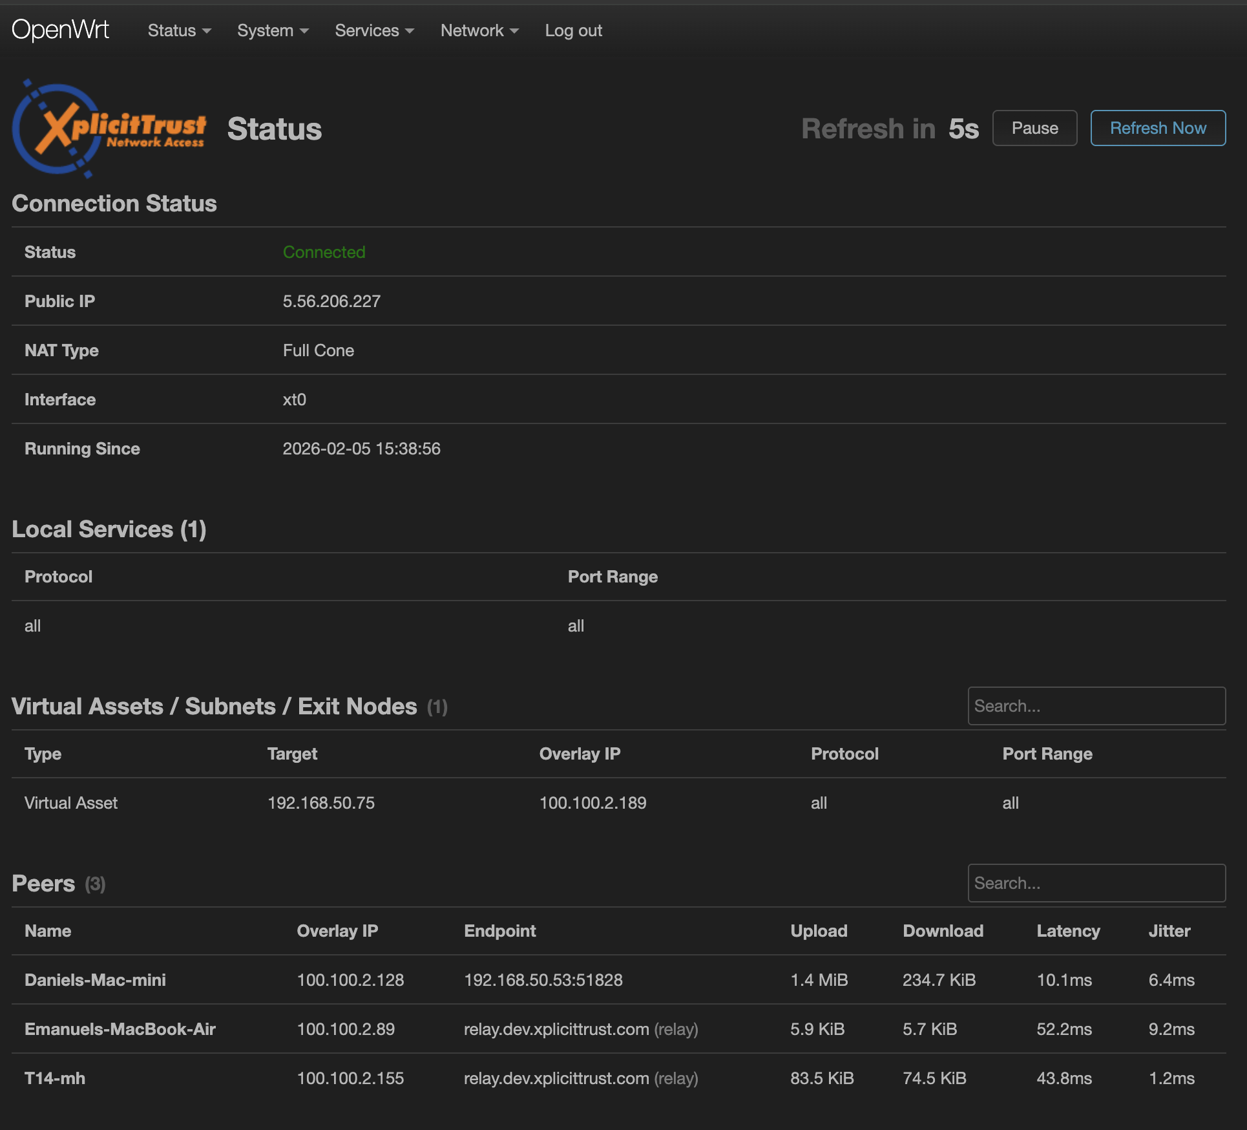1247x1130 pixels.
Task: Click the Peers Name column header
Action: 48,931
